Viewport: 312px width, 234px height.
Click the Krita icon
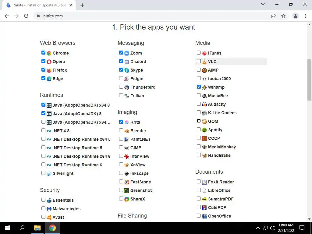[127, 122]
